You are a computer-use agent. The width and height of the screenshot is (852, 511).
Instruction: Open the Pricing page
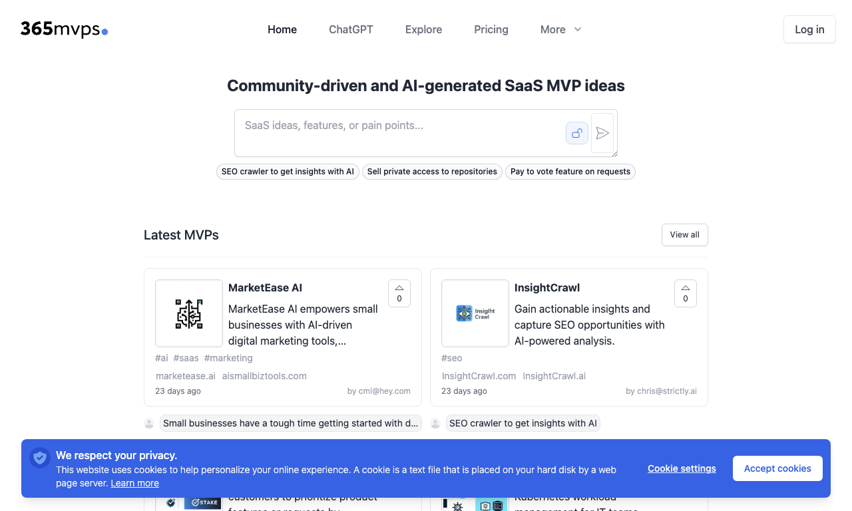(491, 29)
